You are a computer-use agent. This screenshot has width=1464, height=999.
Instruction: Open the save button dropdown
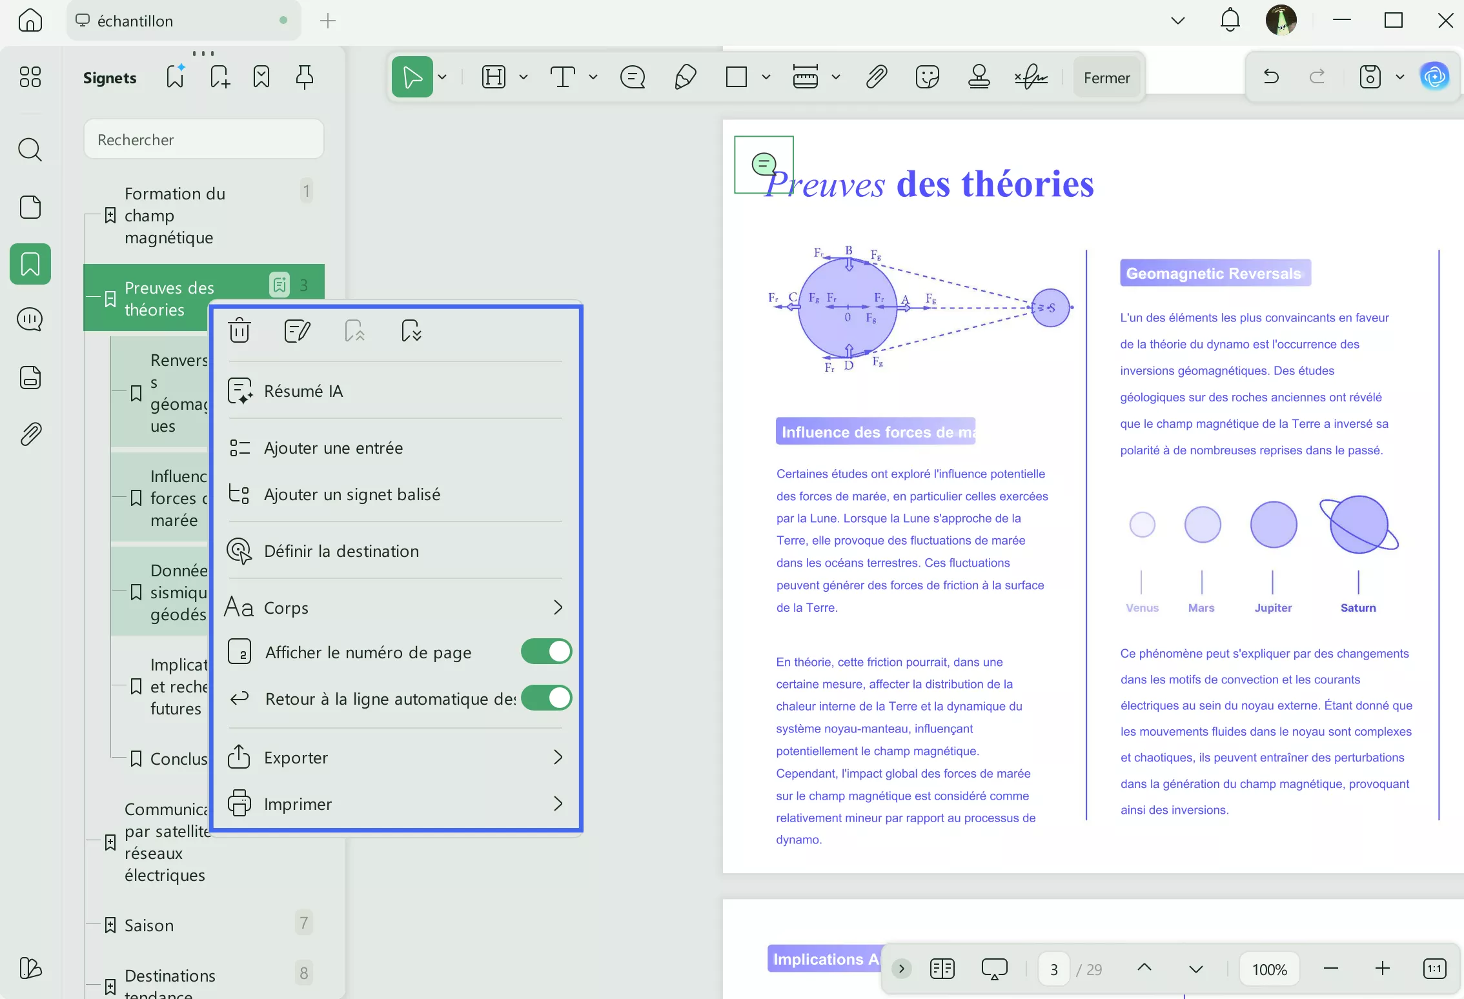1399,76
